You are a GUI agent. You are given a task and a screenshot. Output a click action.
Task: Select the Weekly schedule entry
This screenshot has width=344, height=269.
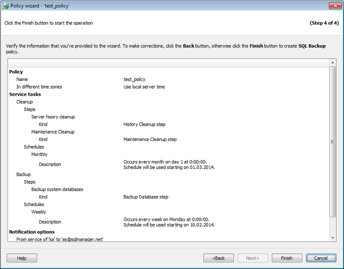pos(38,212)
